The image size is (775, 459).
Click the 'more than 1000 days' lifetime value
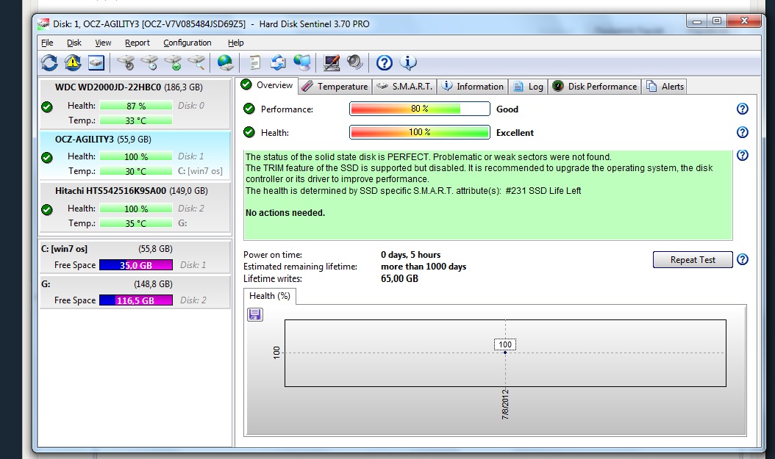point(424,267)
